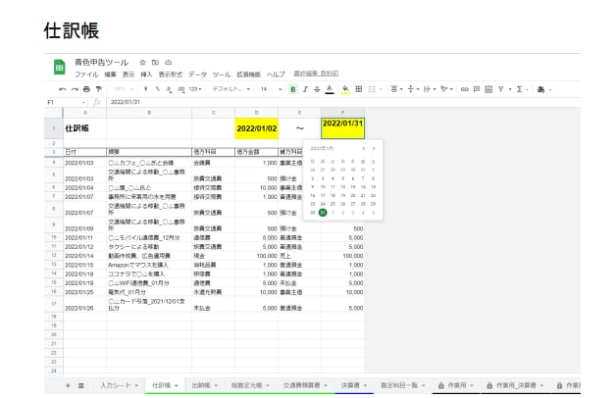Go to next month in date picker
This screenshot has width=616, height=398.
click(x=374, y=148)
